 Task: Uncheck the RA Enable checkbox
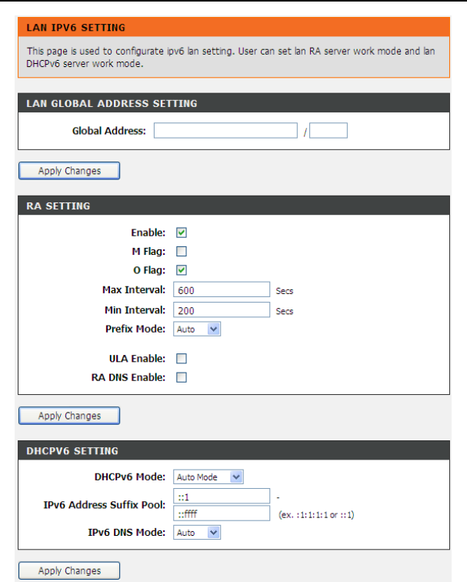coord(182,232)
